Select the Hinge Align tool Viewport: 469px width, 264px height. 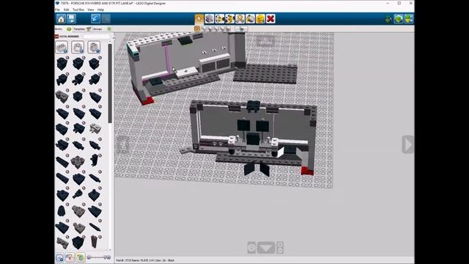(229, 19)
